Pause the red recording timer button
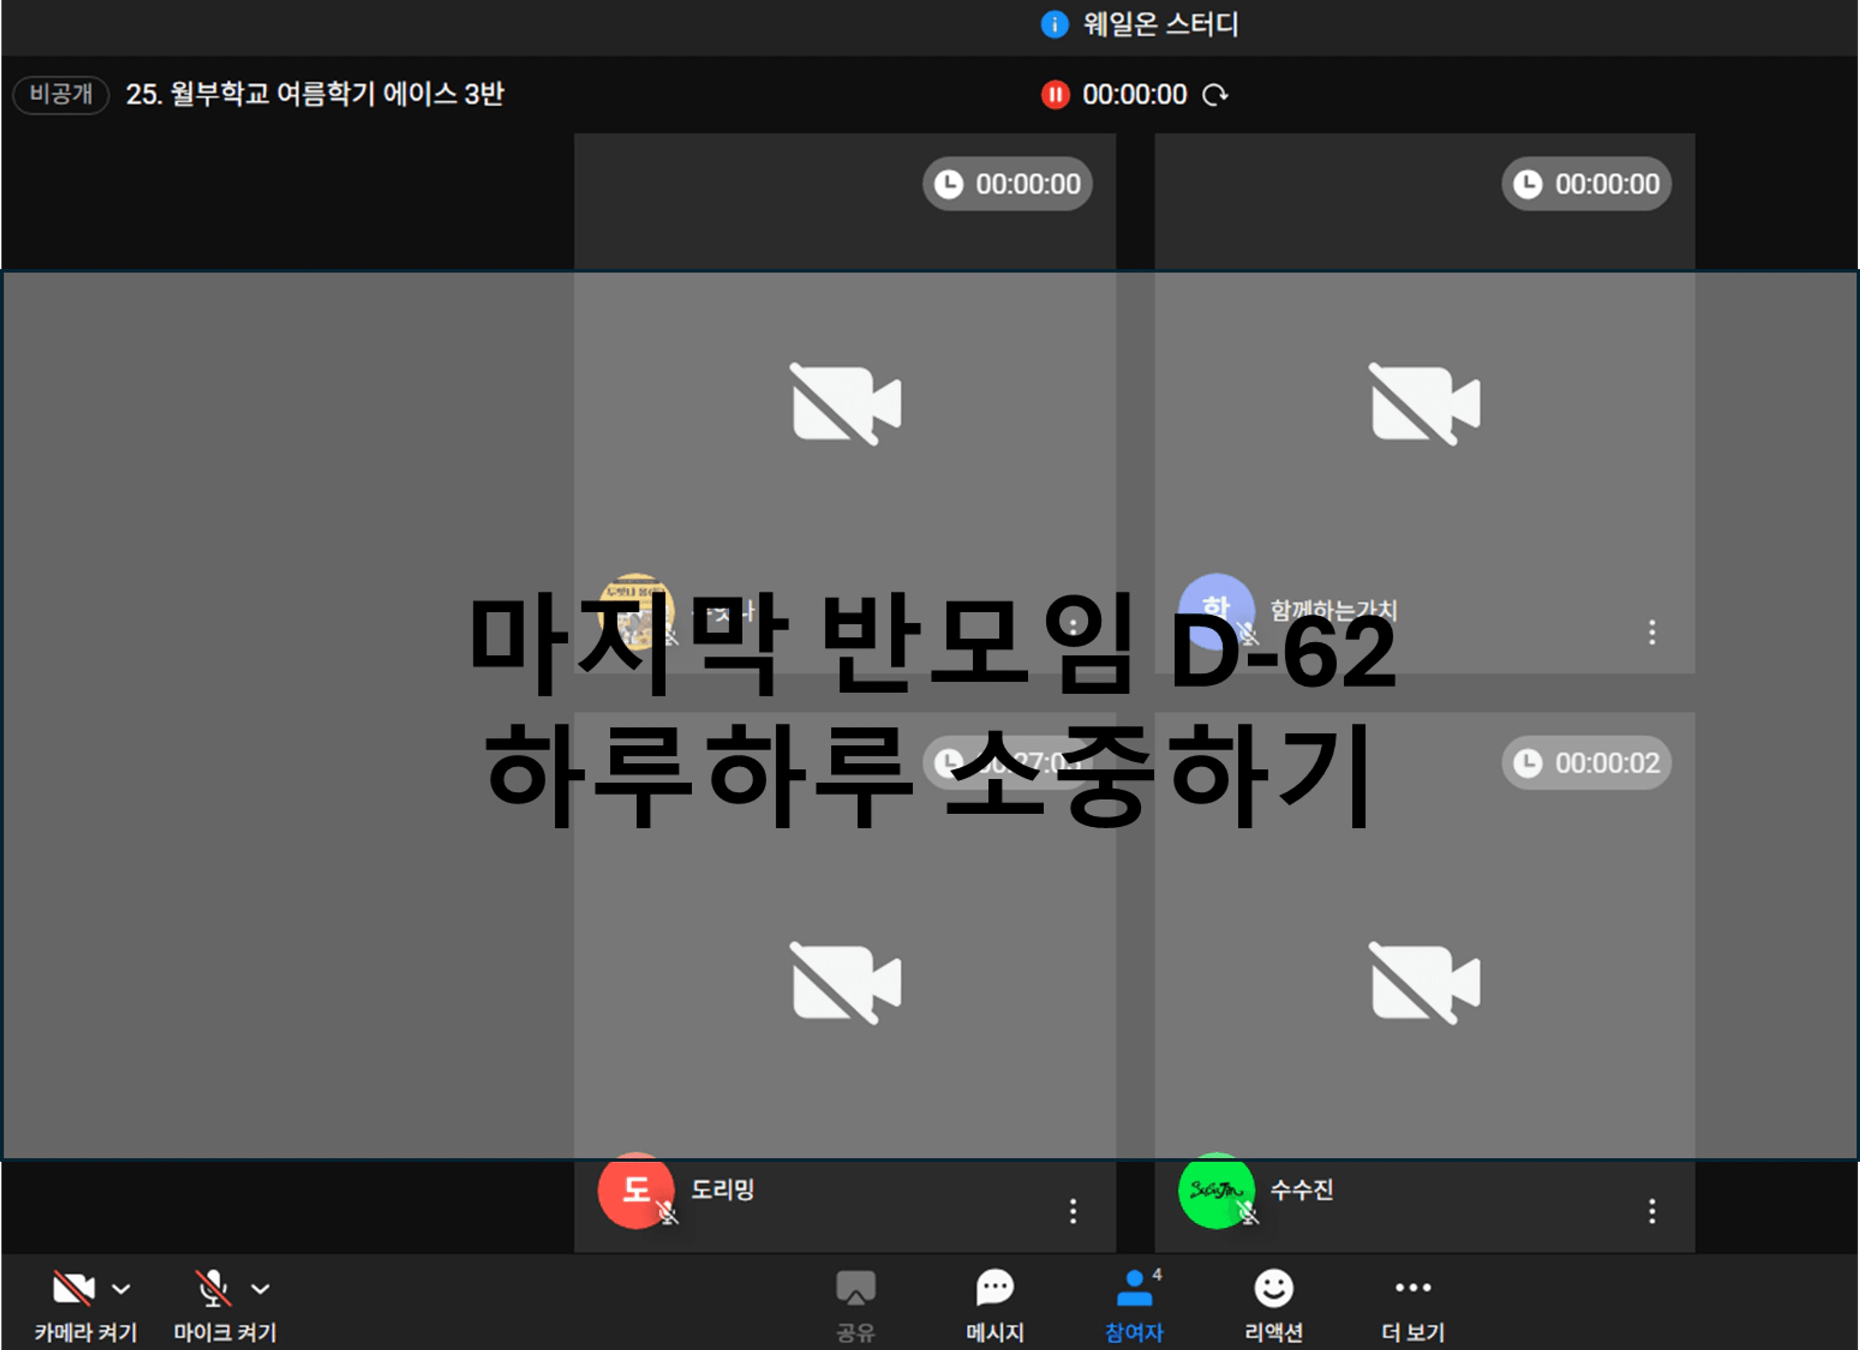The height and width of the screenshot is (1350, 1860). coord(1055,95)
